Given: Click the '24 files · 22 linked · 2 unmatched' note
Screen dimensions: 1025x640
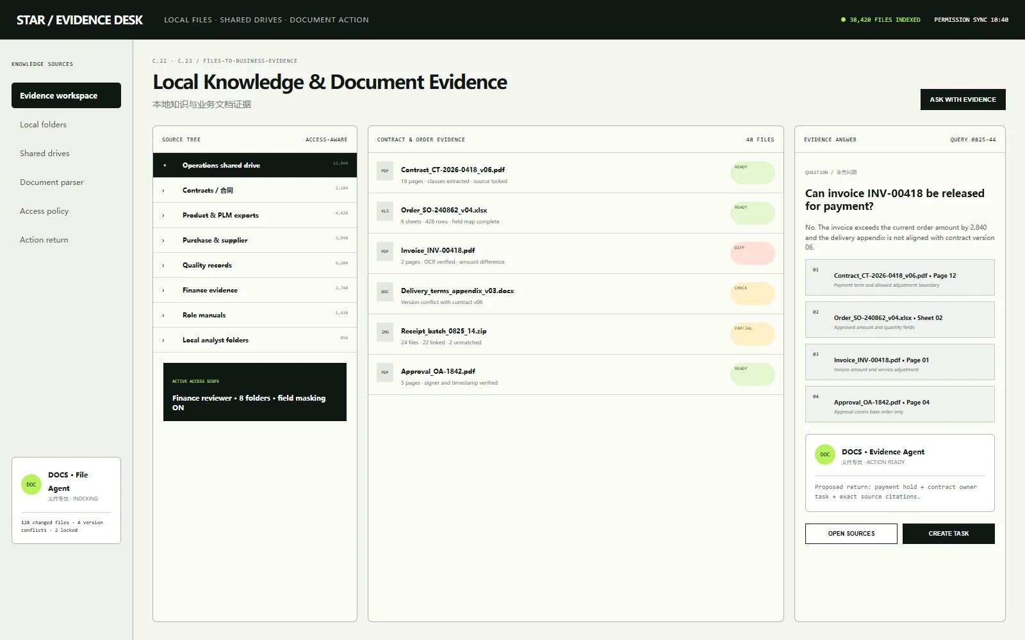Looking at the screenshot, I should 441,342.
